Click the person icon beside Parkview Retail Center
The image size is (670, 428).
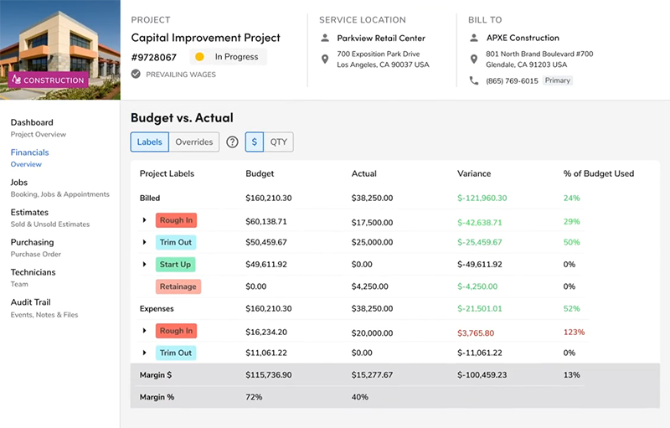click(324, 38)
